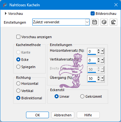Open the Horizontalversatz slider popup arrow
This screenshot has width=121, height=122.
point(102,51)
